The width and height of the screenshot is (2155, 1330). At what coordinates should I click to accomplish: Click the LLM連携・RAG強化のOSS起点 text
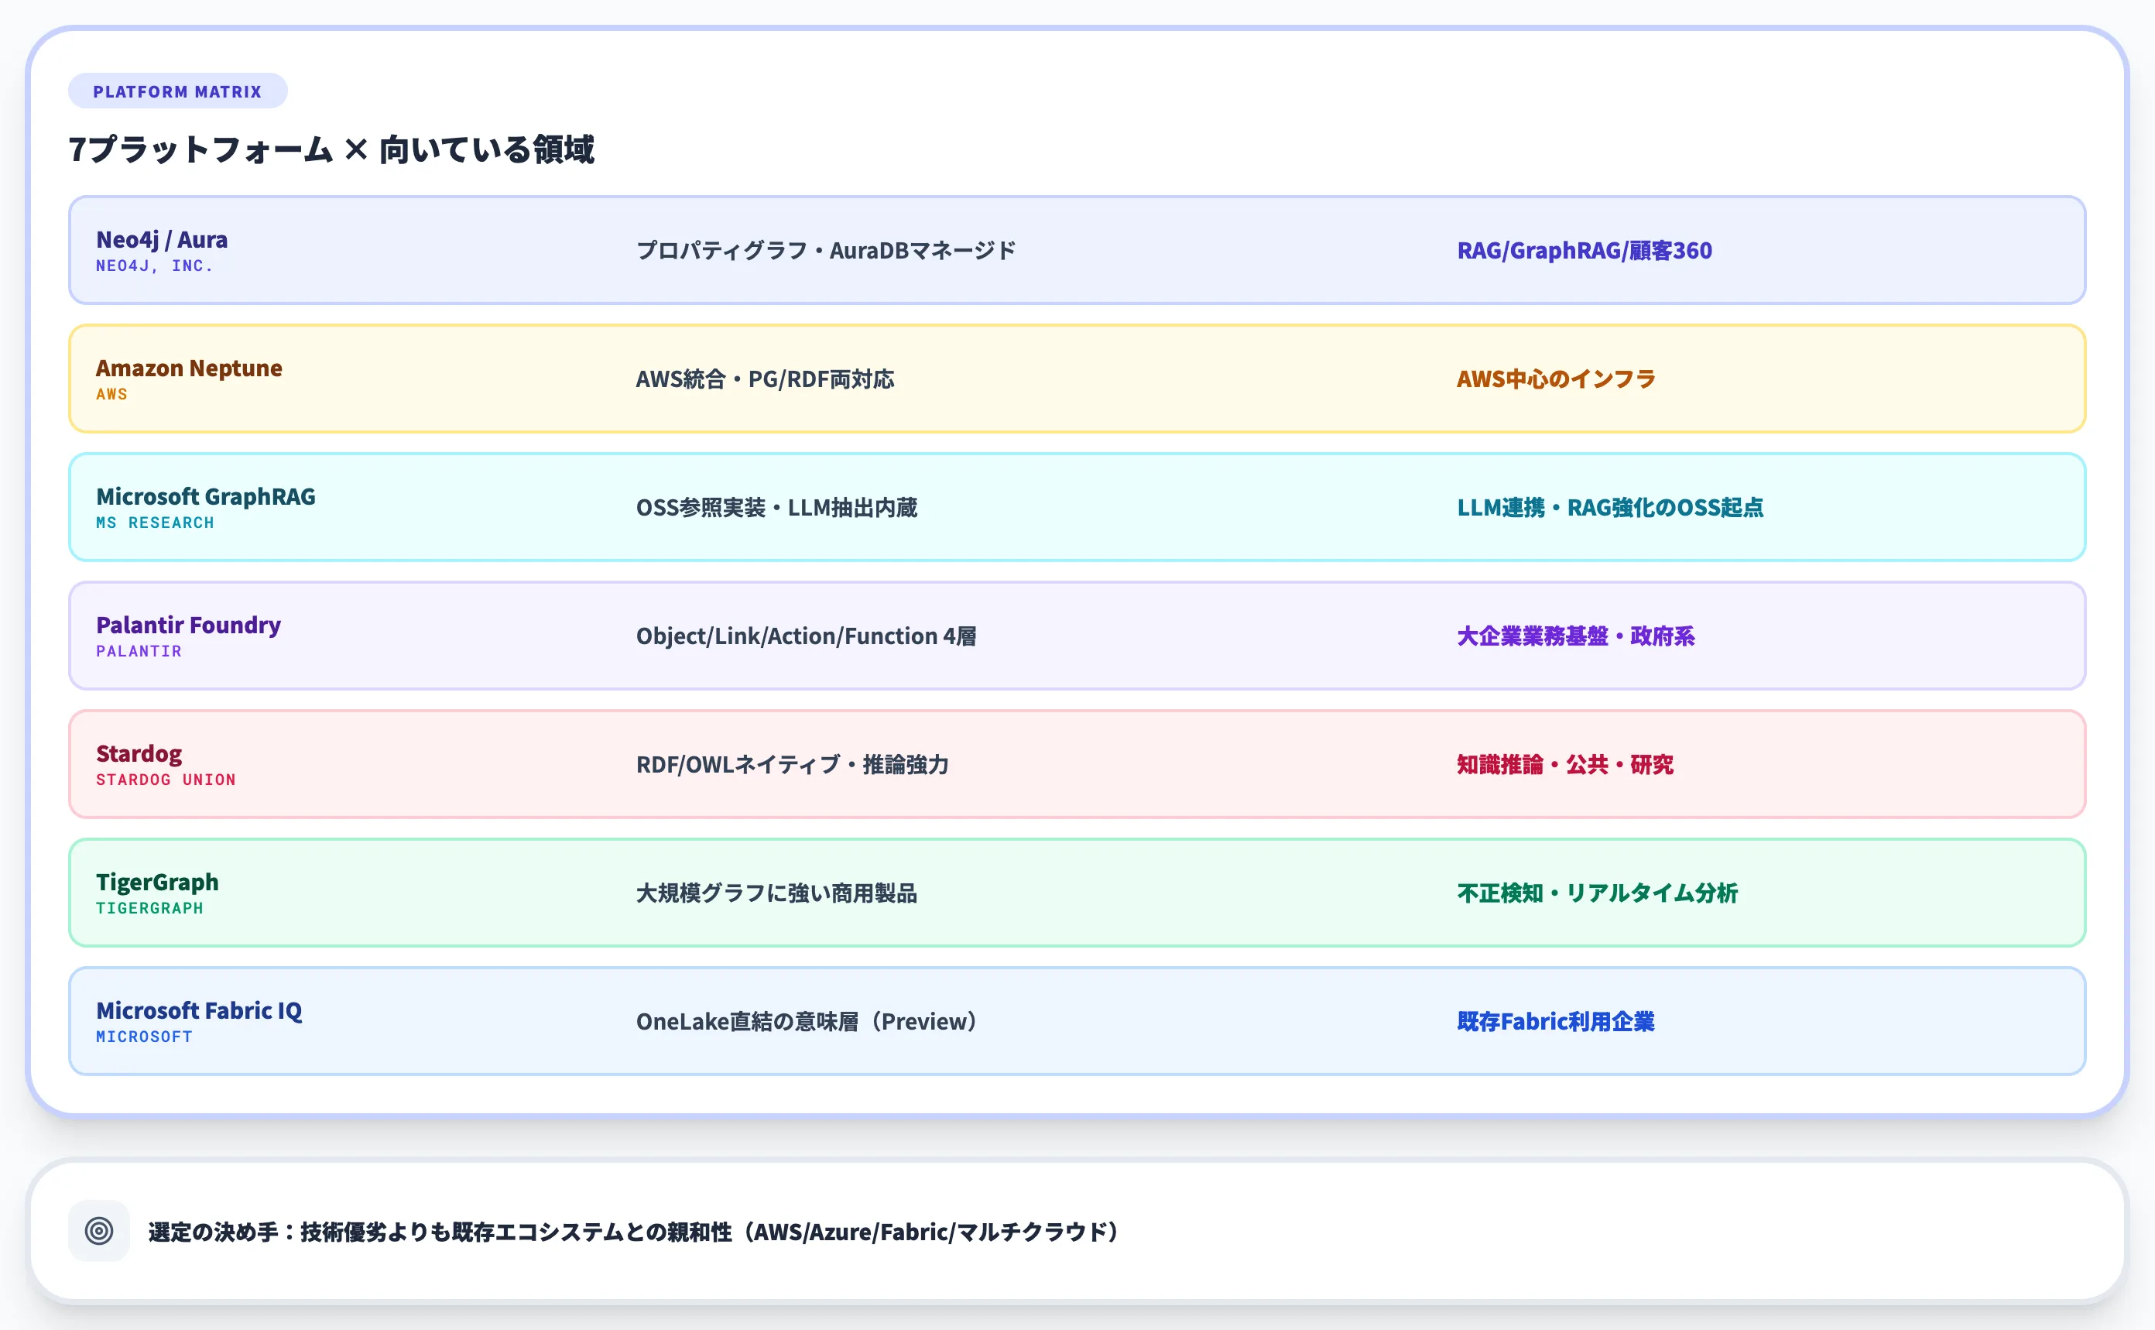1611,508
